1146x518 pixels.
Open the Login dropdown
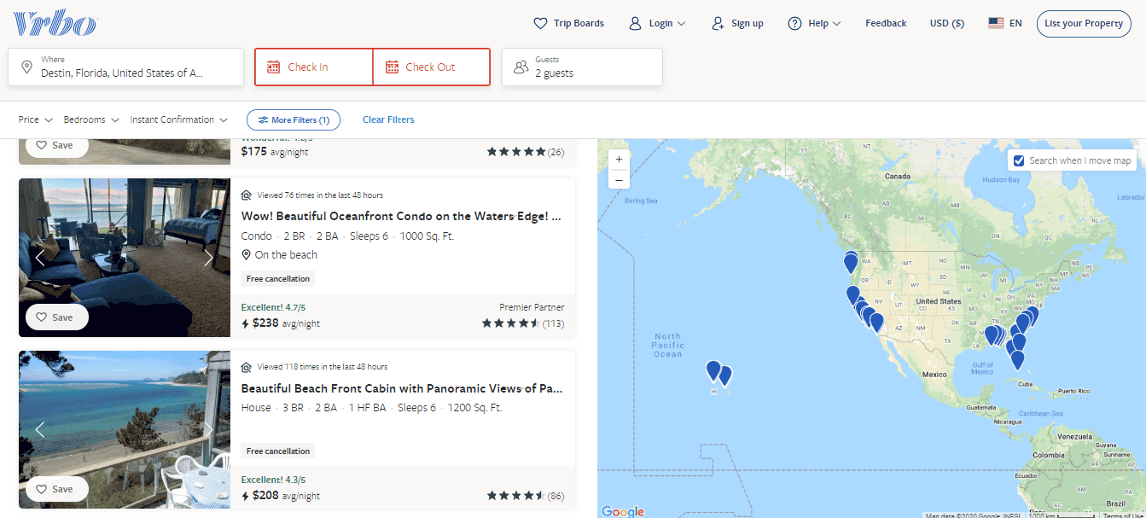pyautogui.click(x=656, y=24)
